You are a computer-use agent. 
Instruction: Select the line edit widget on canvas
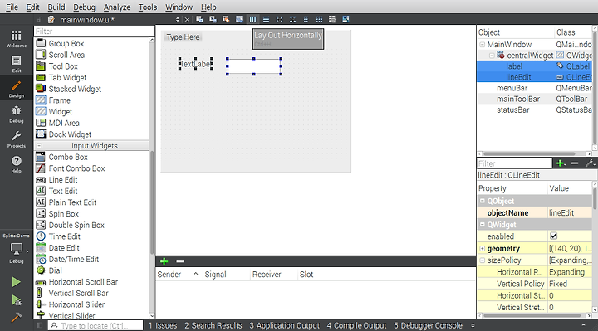254,66
